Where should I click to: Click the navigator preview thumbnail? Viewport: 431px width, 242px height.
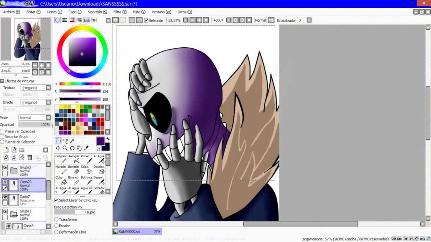tap(26, 39)
